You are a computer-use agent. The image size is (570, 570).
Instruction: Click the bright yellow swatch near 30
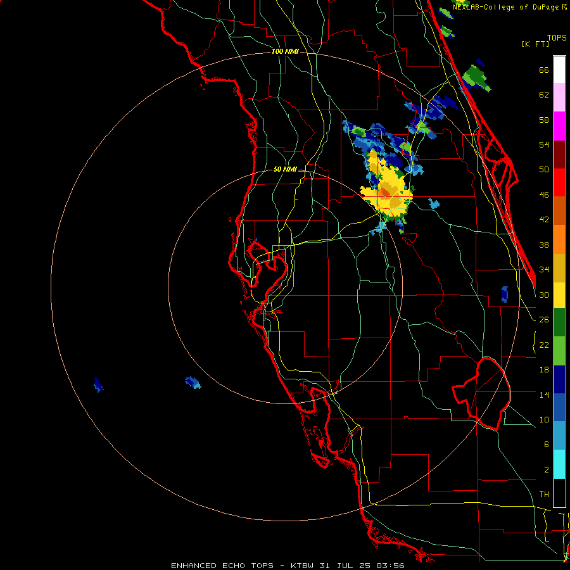[x=559, y=295]
